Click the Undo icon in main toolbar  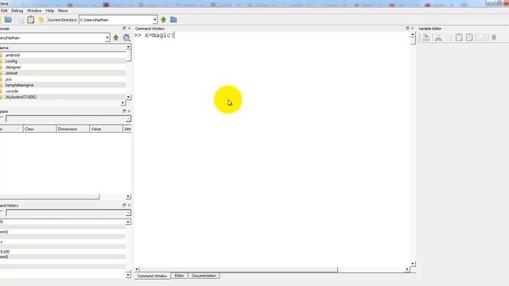(x=41, y=20)
